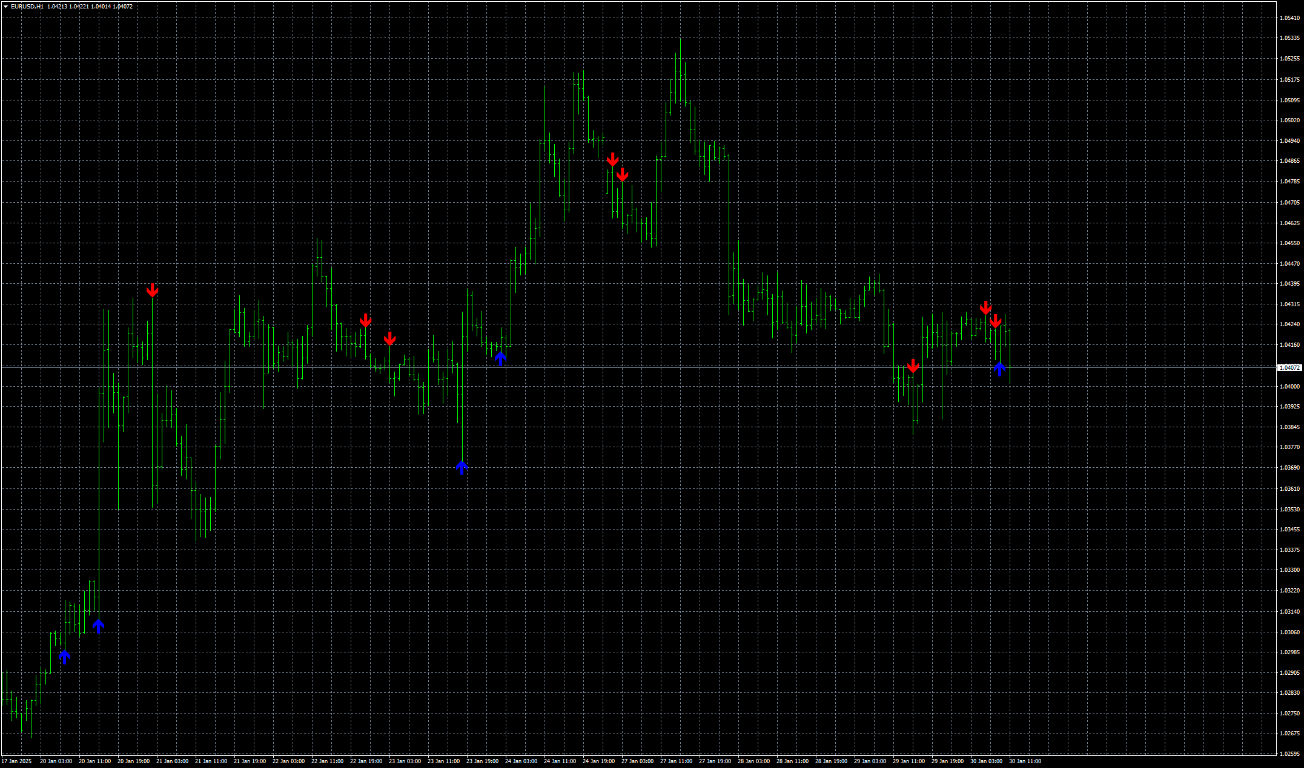Viewport: 1304px width, 768px height.
Task: Click the 29 Jan 19:00 time label
Action: point(947,761)
